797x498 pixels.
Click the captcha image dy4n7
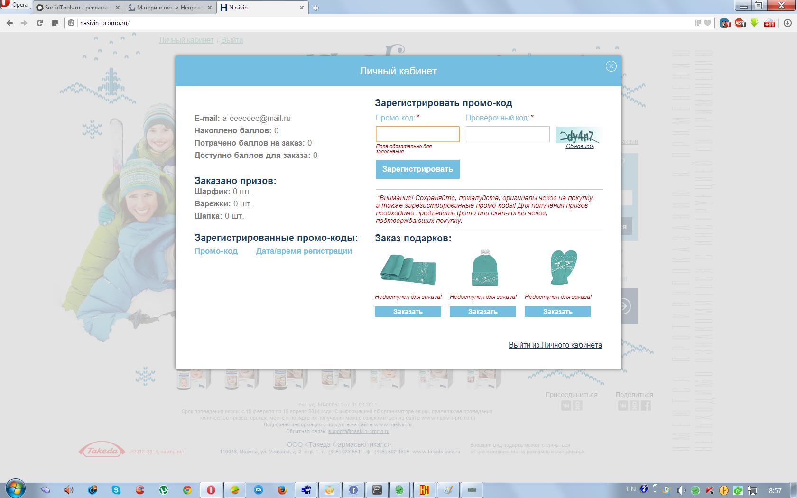pos(579,135)
